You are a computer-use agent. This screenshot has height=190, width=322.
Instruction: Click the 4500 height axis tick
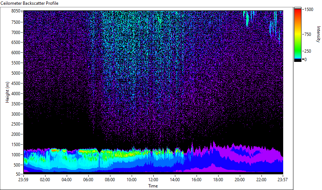pos(16,83)
